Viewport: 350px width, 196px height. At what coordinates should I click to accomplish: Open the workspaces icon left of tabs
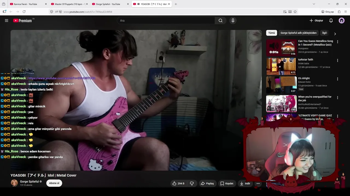click(4, 4)
